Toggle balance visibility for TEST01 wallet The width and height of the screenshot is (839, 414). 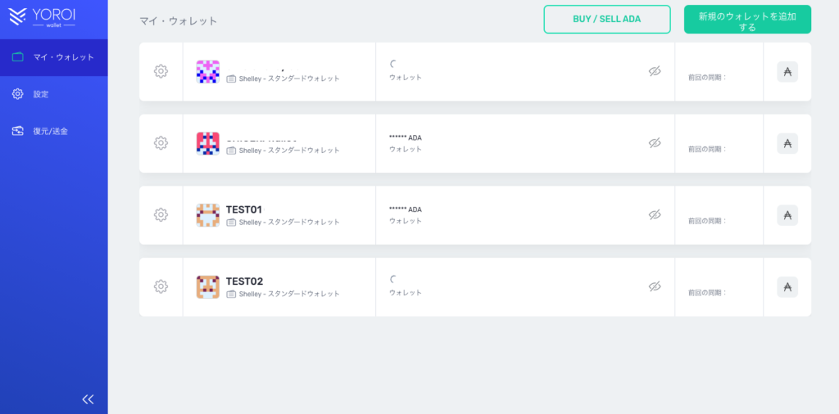(x=655, y=214)
